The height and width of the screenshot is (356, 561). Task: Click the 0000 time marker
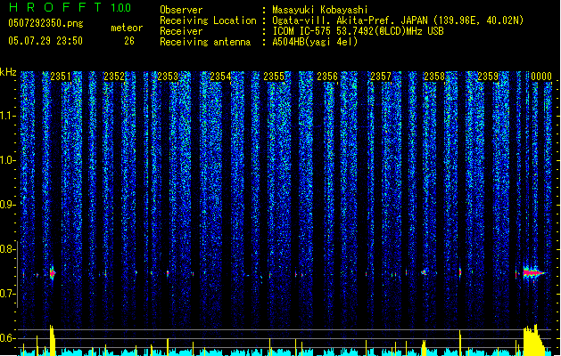point(541,77)
